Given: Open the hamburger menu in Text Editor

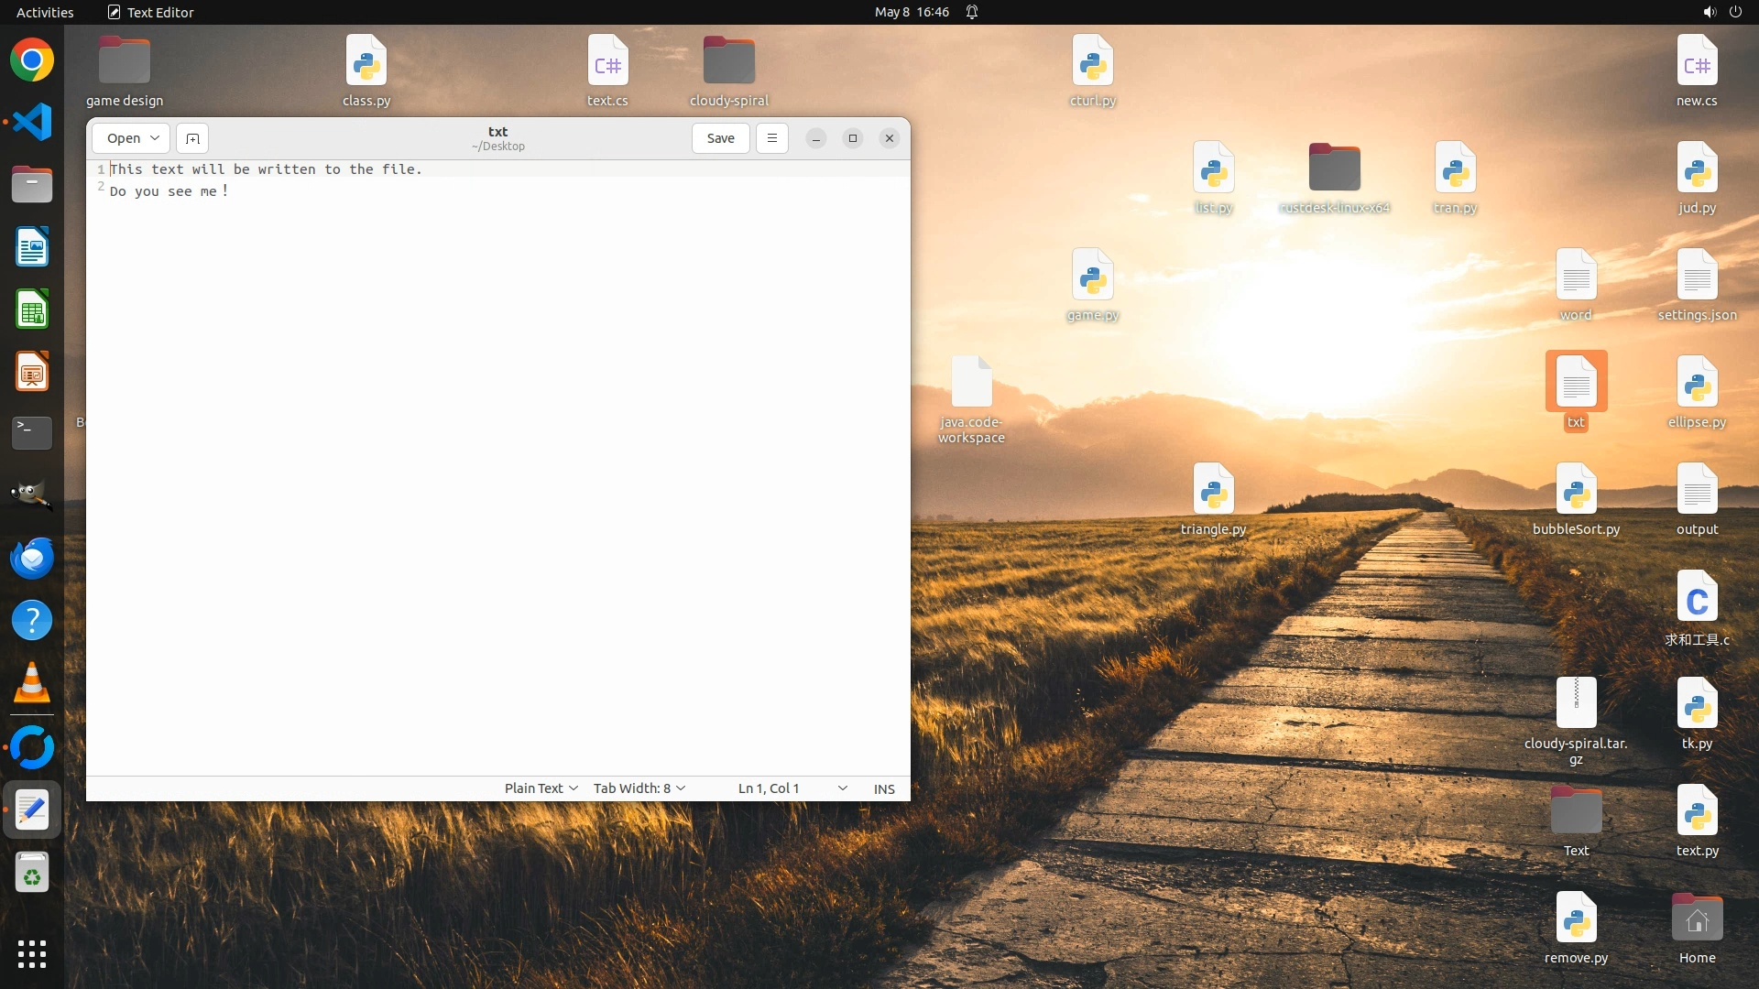Looking at the screenshot, I should point(772,138).
